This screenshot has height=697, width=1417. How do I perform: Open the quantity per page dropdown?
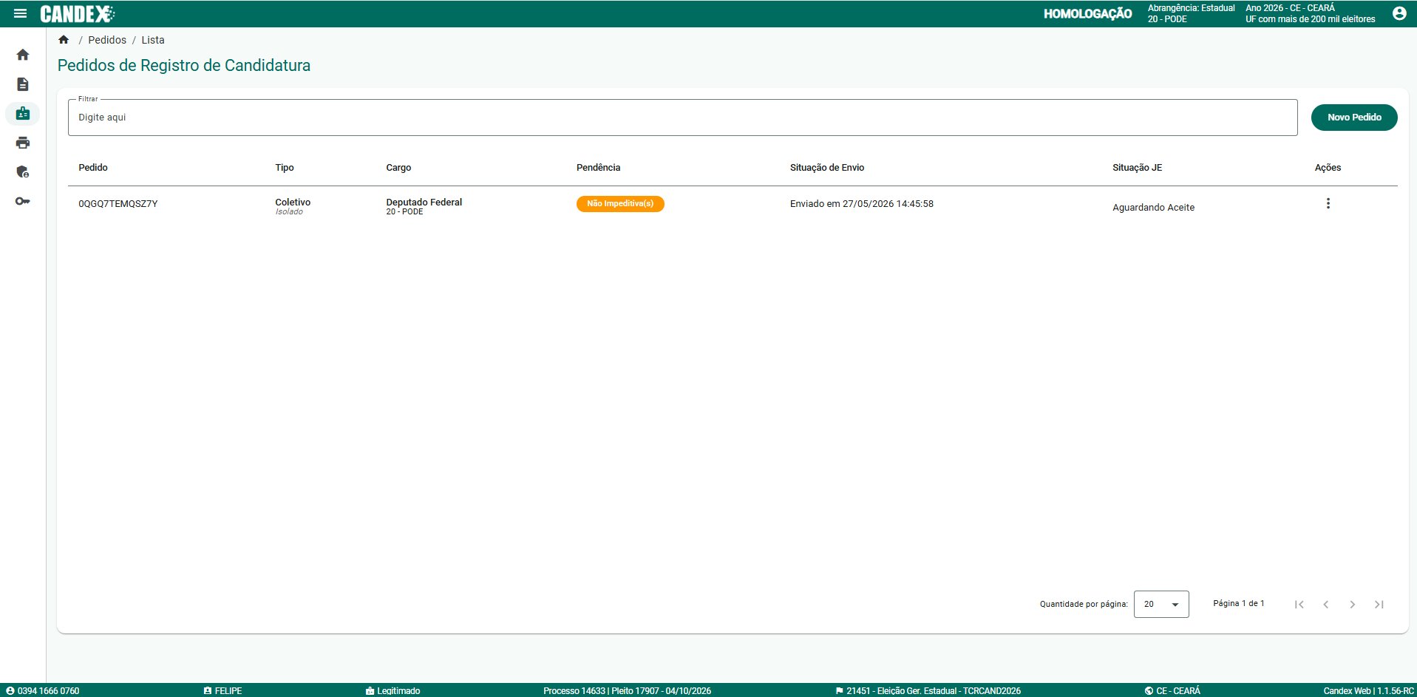click(1161, 604)
